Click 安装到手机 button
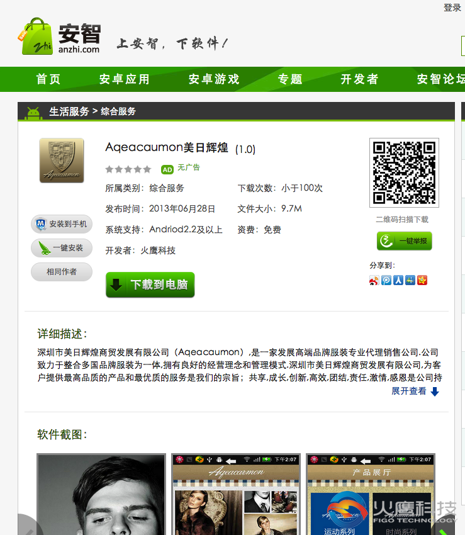 point(62,224)
